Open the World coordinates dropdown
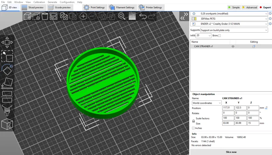 pos(207,103)
